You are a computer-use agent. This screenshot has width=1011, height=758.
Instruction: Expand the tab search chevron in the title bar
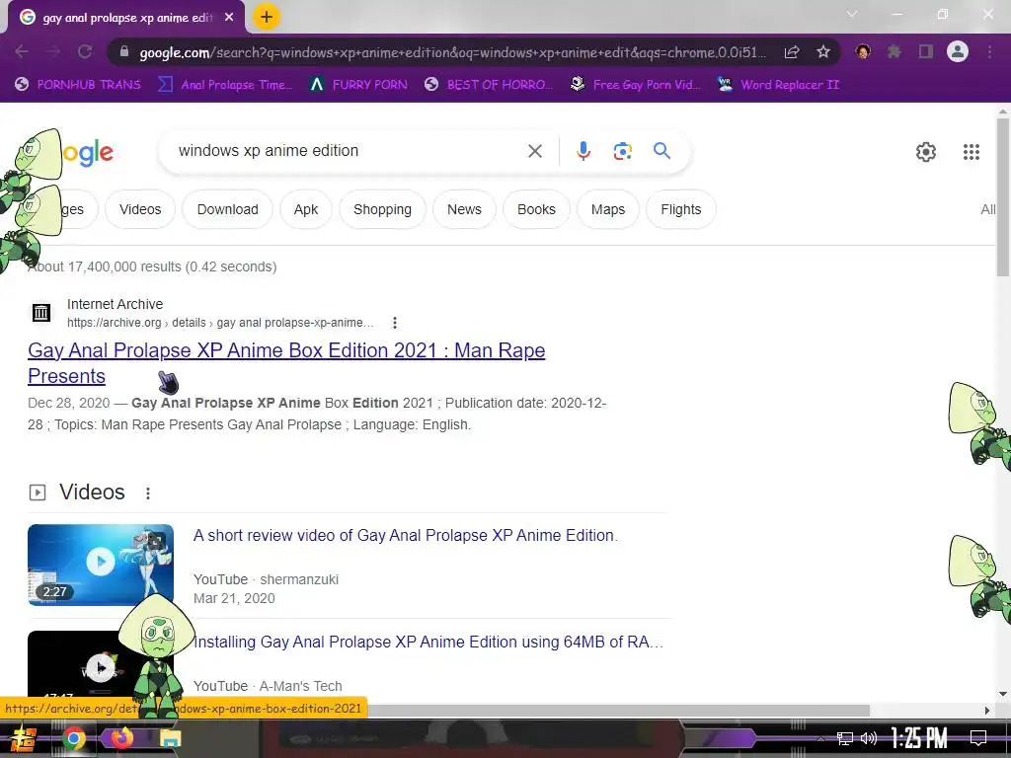click(852, 14)
